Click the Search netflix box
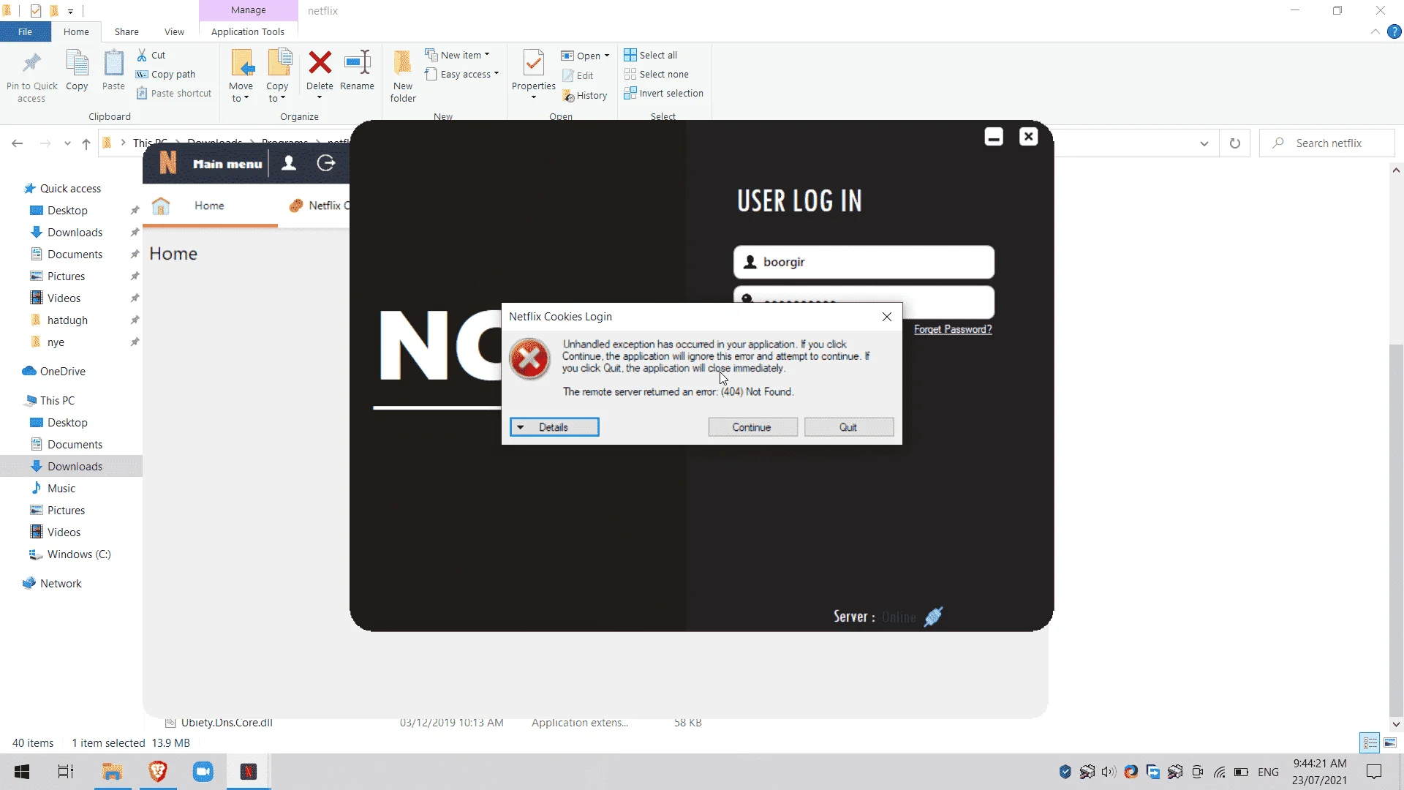This screenshot has height=790, width=1404. 1327,143
